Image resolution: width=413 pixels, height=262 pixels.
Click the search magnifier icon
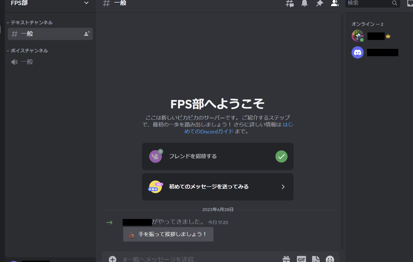pos(395,3)
